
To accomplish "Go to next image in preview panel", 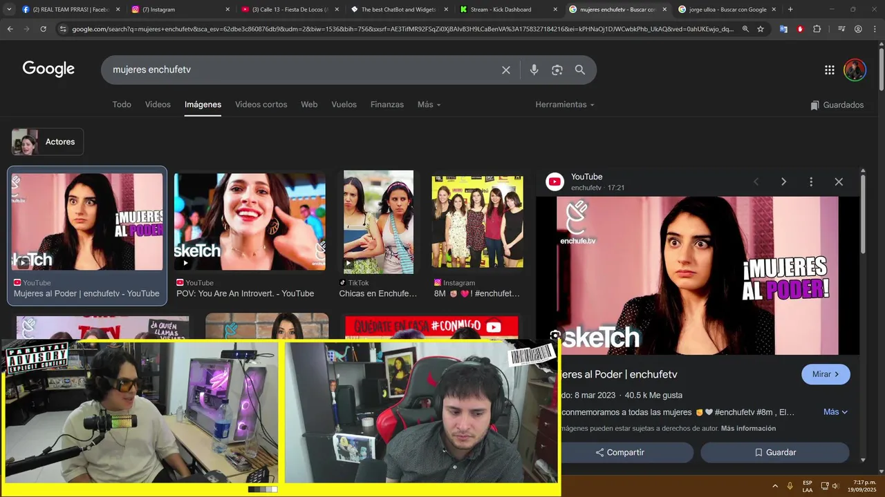I will [x=783, y=182].
